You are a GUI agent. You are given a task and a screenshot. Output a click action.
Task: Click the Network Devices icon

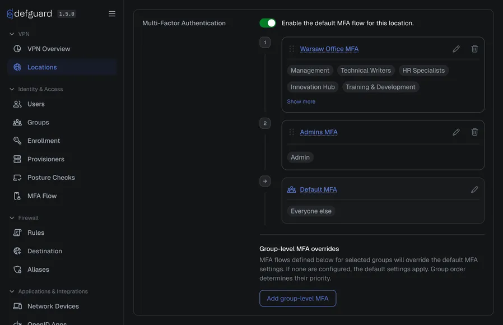[17, 306]
